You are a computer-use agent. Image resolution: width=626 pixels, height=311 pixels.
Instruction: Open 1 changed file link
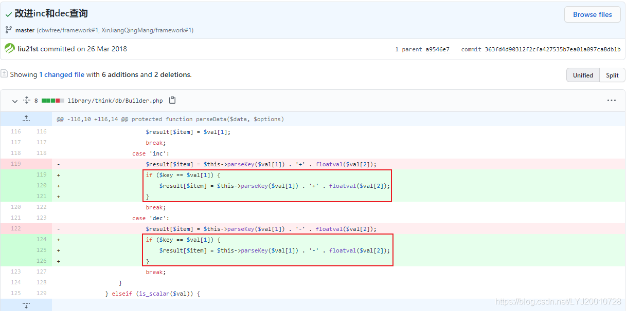point(62,74)
